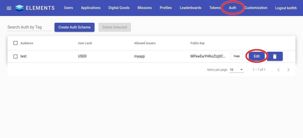
Task: Open the Customization tab
Action: point(256,8)
